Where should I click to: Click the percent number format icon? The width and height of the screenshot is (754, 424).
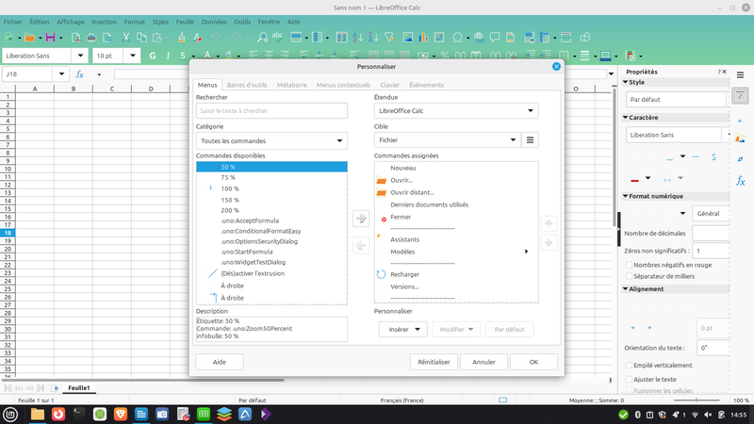[x=444, y=56]
